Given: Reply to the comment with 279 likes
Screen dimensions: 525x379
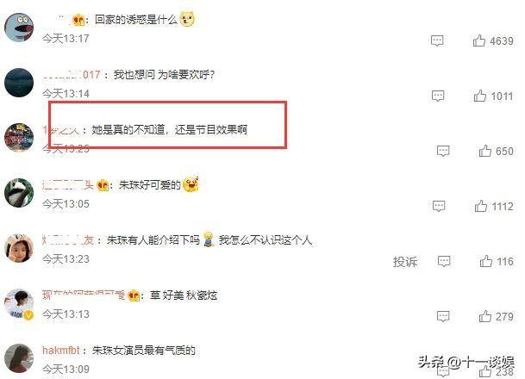Looking at the screenshot, I should [x=443, y=316].
